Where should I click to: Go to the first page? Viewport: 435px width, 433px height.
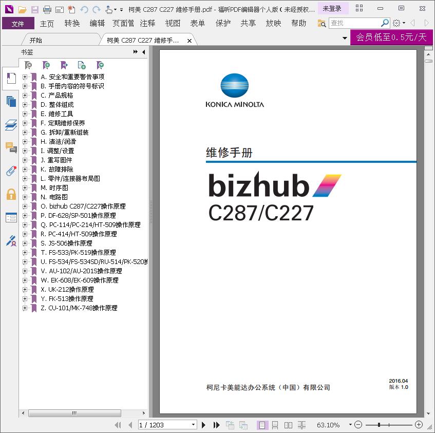coord(118,425)
